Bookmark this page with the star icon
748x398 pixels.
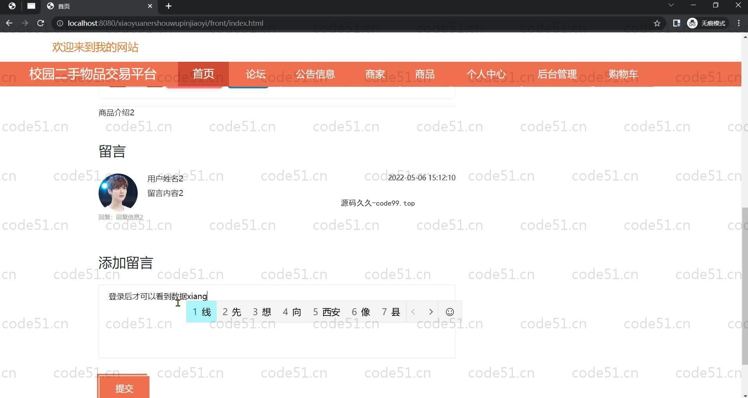point(657,23)
